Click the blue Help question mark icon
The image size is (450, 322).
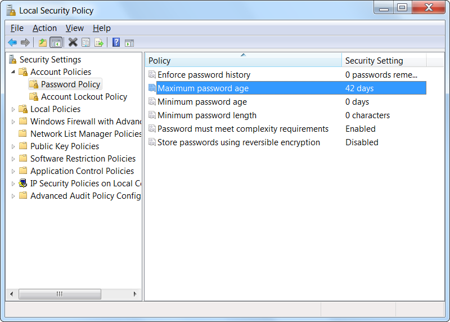tap(116, 42)
